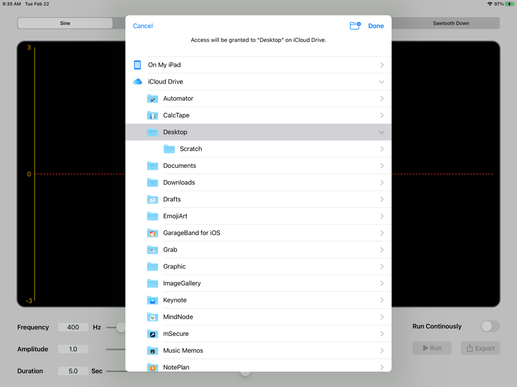Screen dimensions: 517x387
Task: Open the CalcTape folder icon
Action: point(152,115)
